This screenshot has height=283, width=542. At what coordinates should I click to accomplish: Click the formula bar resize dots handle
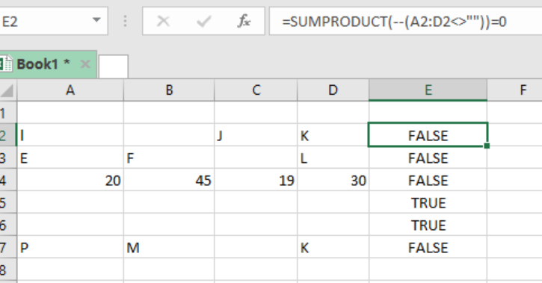(125, 22)
